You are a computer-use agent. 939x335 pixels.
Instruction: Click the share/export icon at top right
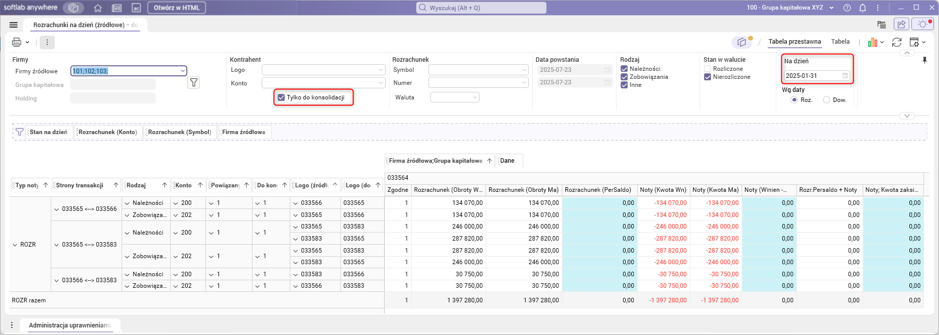(x=902, y=24)
